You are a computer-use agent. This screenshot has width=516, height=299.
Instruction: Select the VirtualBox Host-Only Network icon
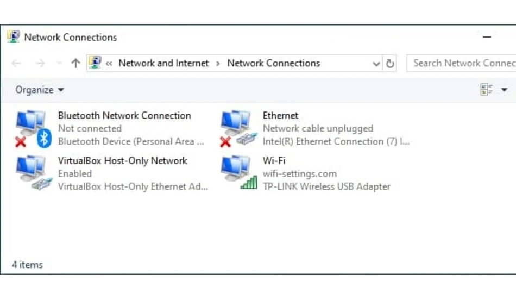(x=33, y=173)
